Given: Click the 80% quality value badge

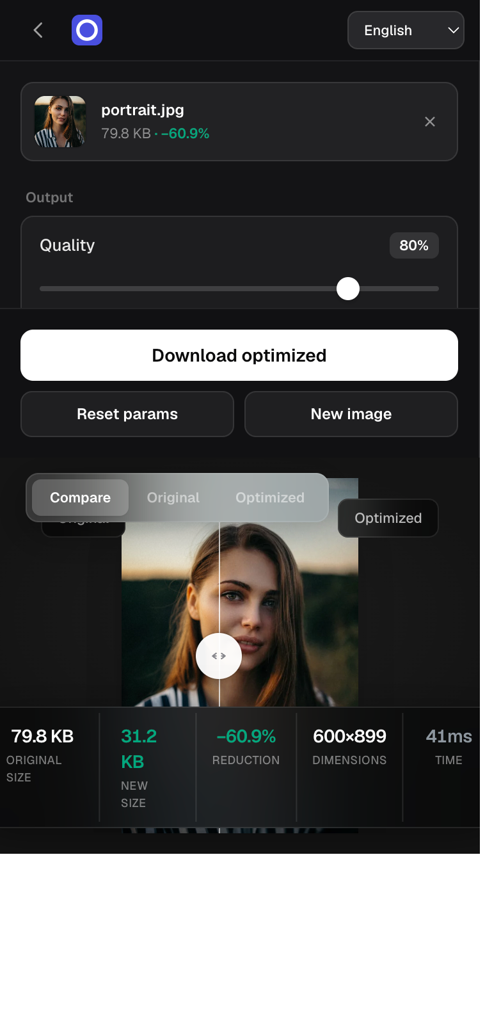Looking at the screenshot, I should [x=414, y=245].
